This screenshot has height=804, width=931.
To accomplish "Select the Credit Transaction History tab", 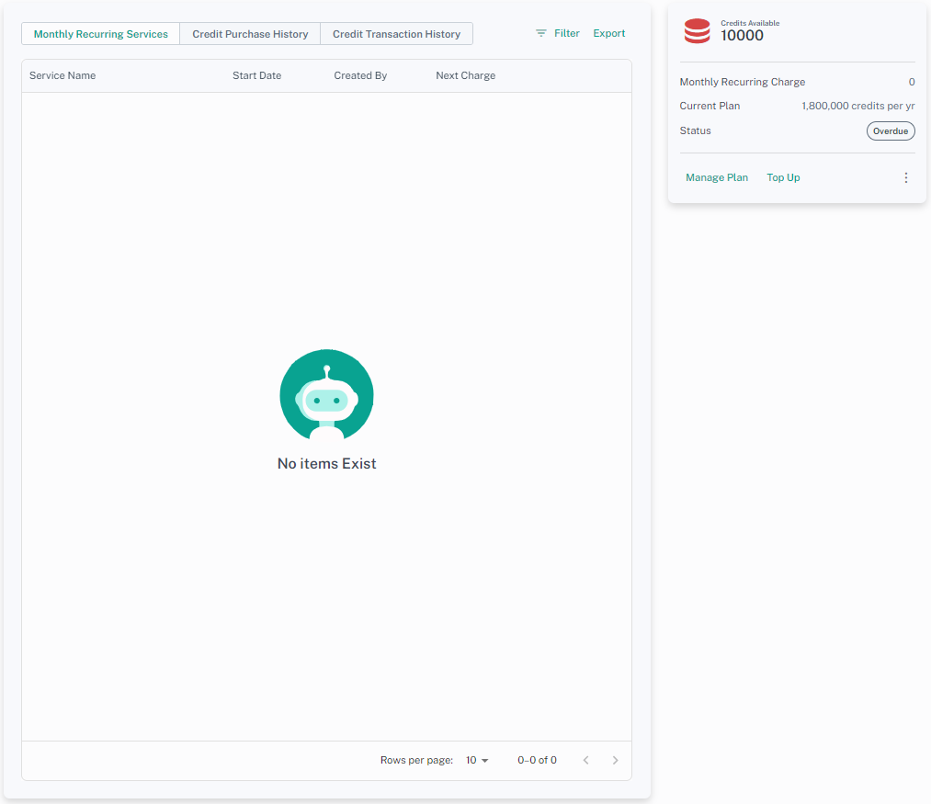I will [396, 34].
